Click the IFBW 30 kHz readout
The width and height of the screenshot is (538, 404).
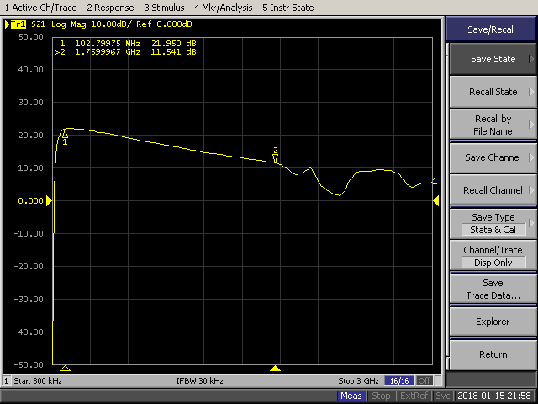click(x=199, y=381)
